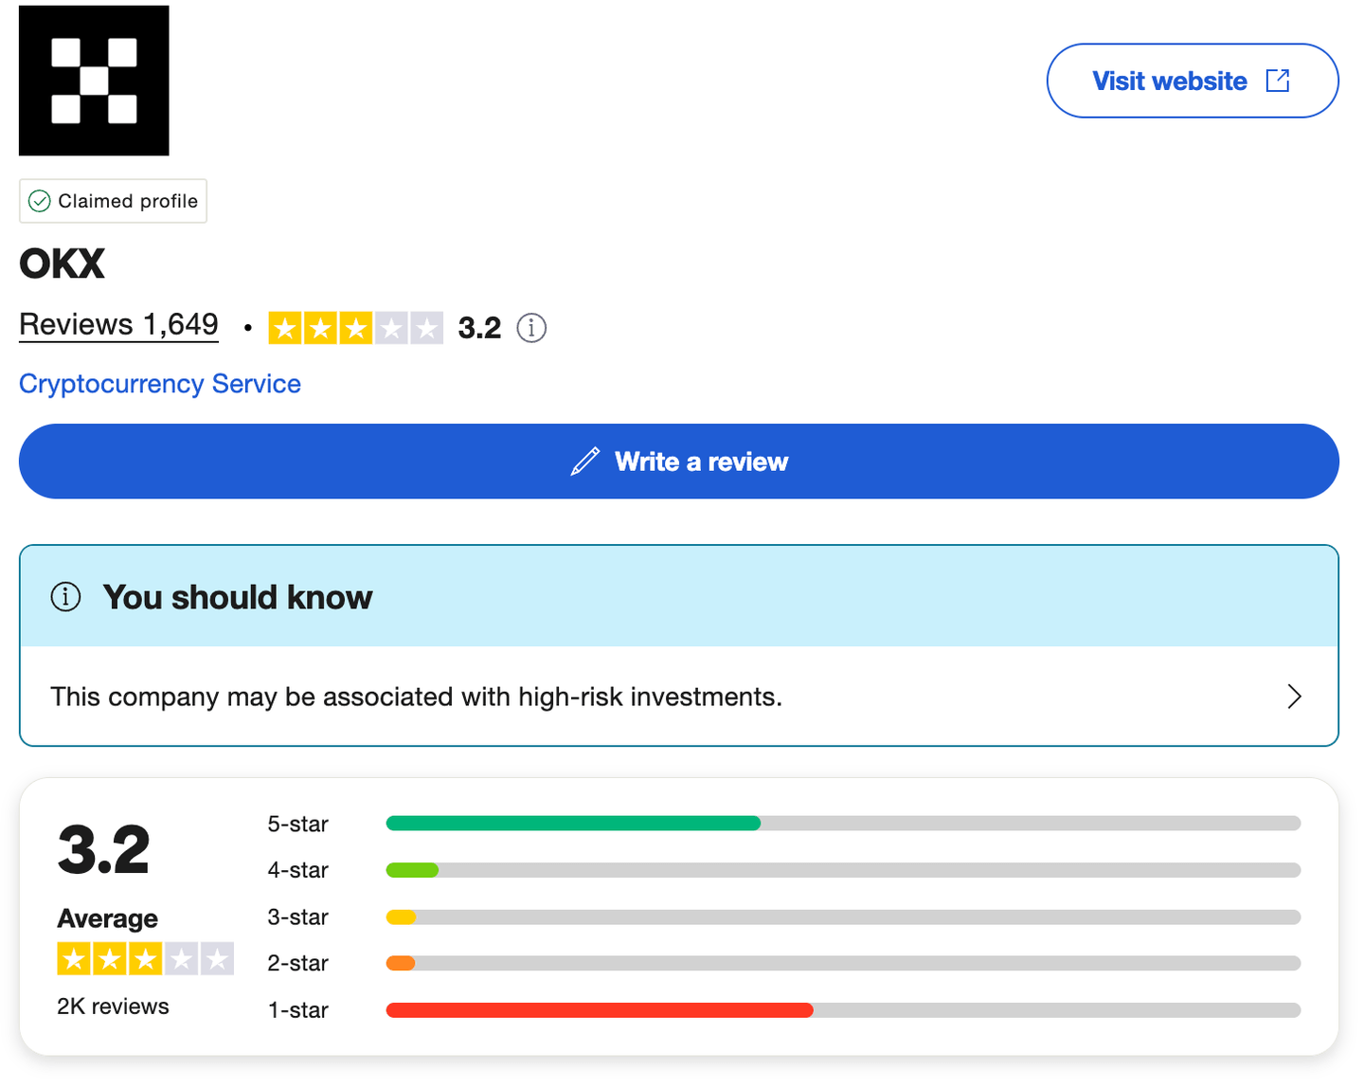Image resolution: width=1364 pixels, height=1088 pixels.
Task: Select the 3-star filter label
Action: coord(297,916)
